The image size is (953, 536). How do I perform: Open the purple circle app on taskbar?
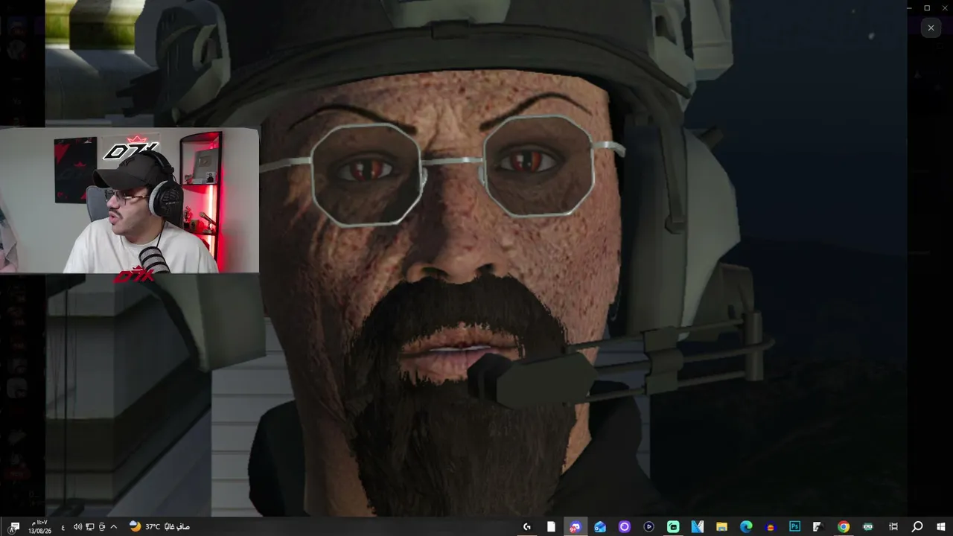coord(625,527)
